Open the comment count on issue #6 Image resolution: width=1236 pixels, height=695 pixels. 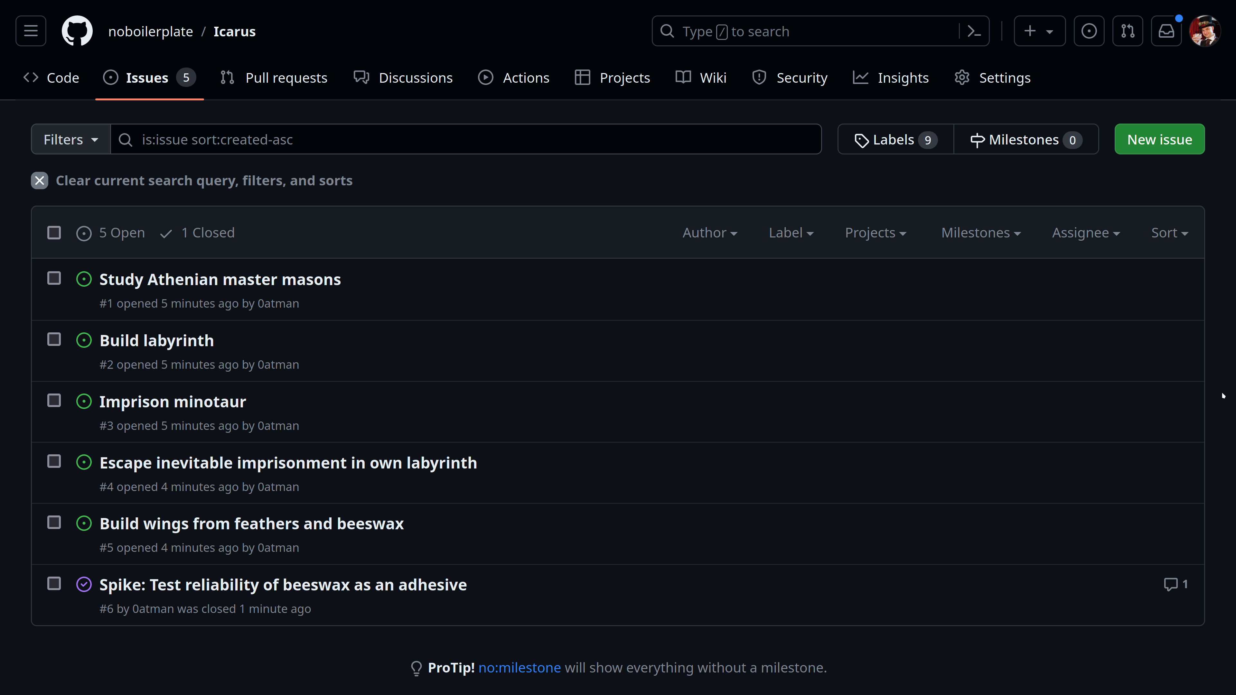point(1175,584)
